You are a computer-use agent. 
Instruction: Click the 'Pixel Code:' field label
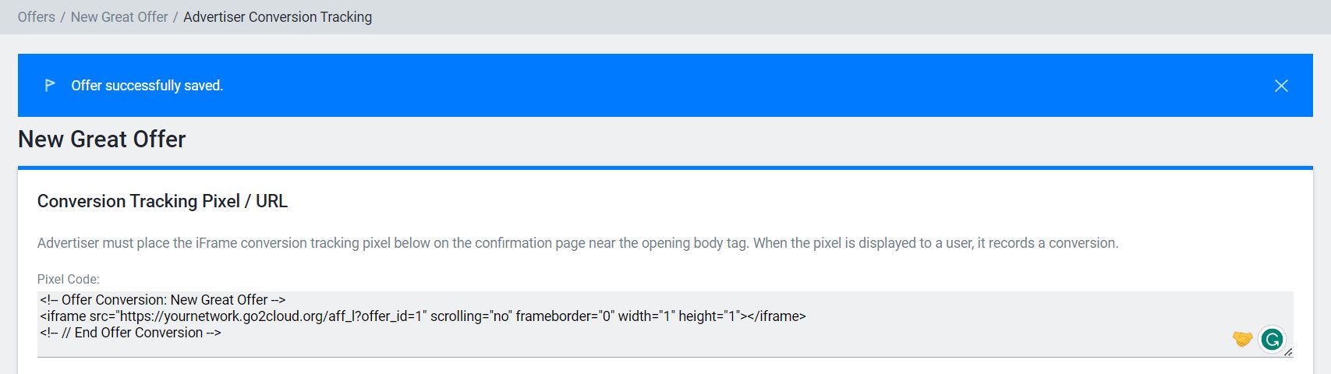point(69,279)
